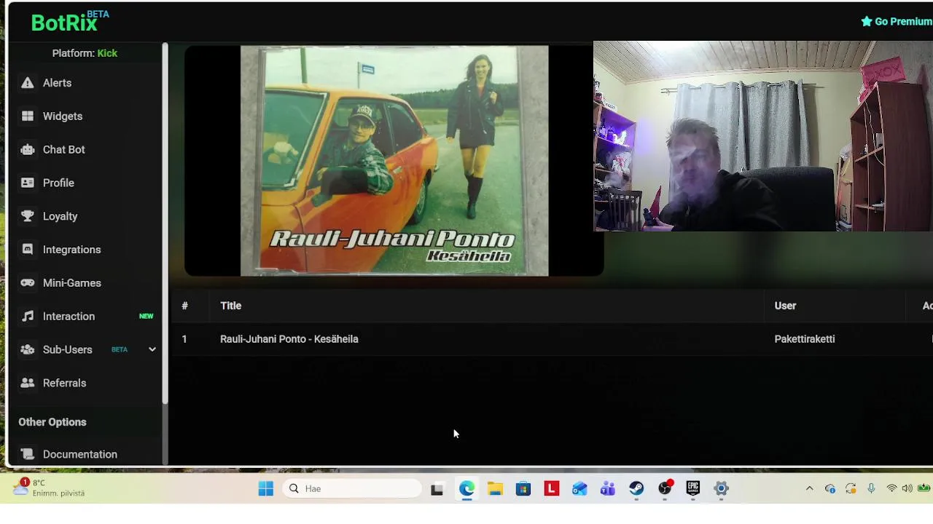The image size is (933, 524).
Task: Switch to Microsoft Edge in the taskbar
Action: pos(466,489)
